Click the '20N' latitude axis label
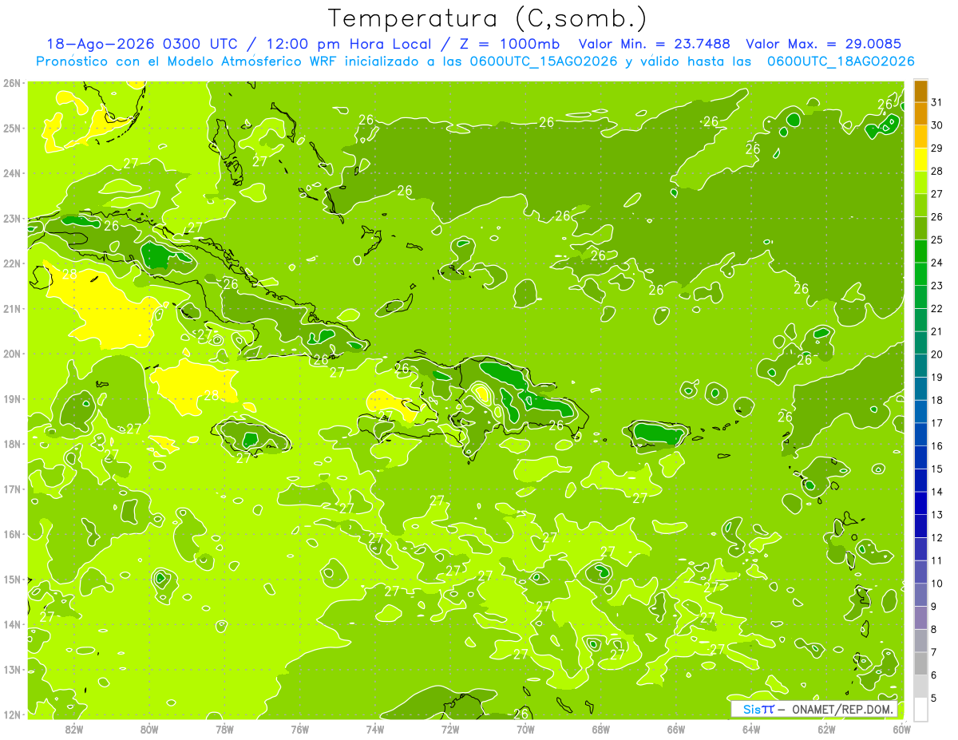This screenshot has width=958, height=740. (x=12, y=354)
